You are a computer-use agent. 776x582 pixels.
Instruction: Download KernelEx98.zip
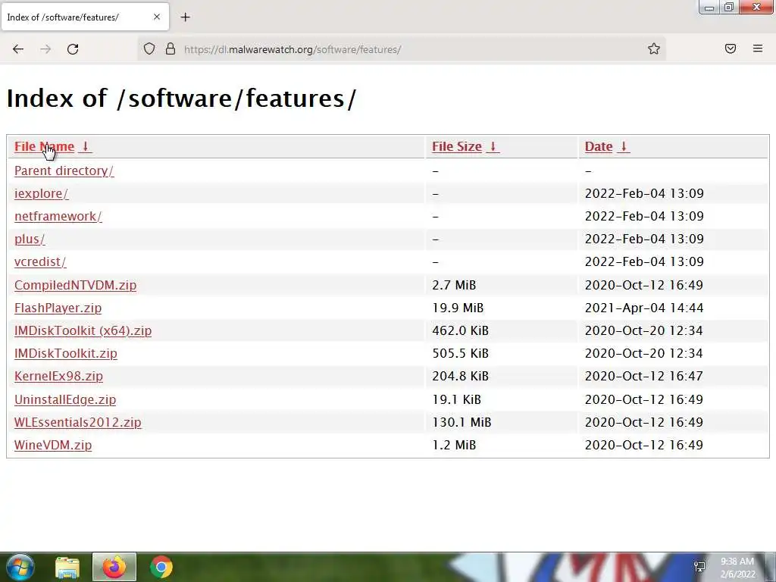tap(58, 376)
